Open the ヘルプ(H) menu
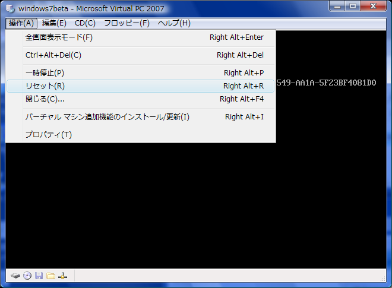The height and width of the screenshot is (288, 392). tap(174, 23)
